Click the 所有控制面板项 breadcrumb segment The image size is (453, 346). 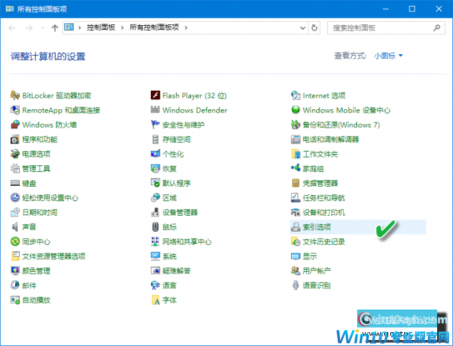(x=154, y=28)
